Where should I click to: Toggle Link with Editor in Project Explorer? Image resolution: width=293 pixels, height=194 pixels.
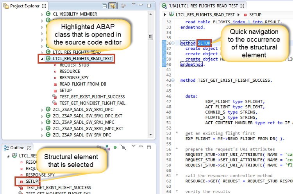[113, 6]
